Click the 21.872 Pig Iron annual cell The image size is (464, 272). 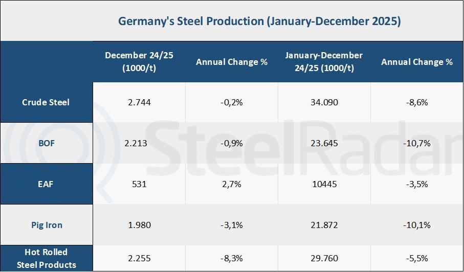pos(324,225)
